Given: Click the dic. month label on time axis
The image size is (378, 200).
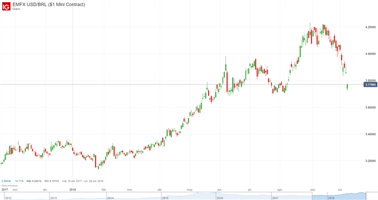Looking at the screenshot, I should pos(46,190).
